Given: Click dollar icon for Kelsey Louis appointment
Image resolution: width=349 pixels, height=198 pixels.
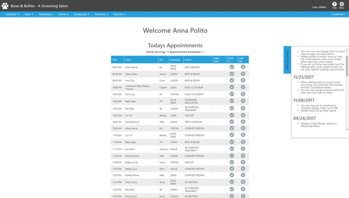Looking at the screenshot, I should click(243, 169).
